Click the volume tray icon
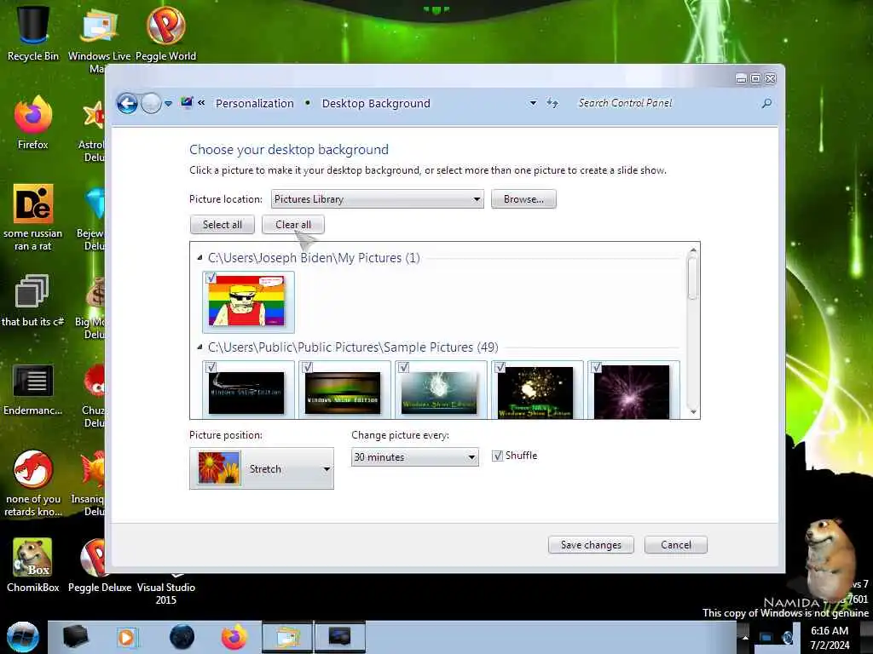Viewport: 873px width, 654px height. [x=789, y=638]
